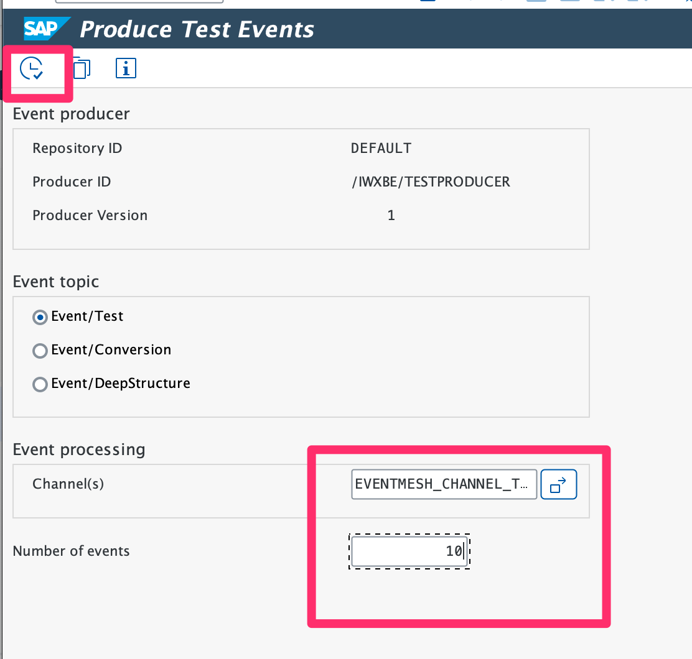Select the Event/Test radio button

point(40,317)
